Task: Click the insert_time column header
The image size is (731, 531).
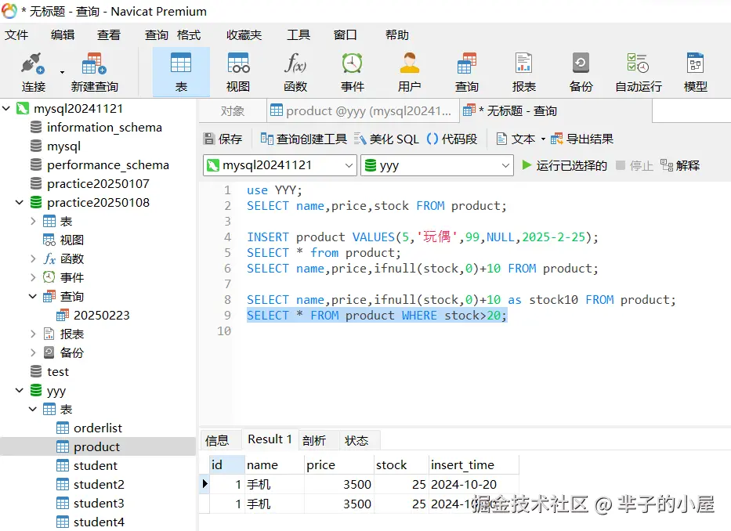Action: click(x=473, y=464)
